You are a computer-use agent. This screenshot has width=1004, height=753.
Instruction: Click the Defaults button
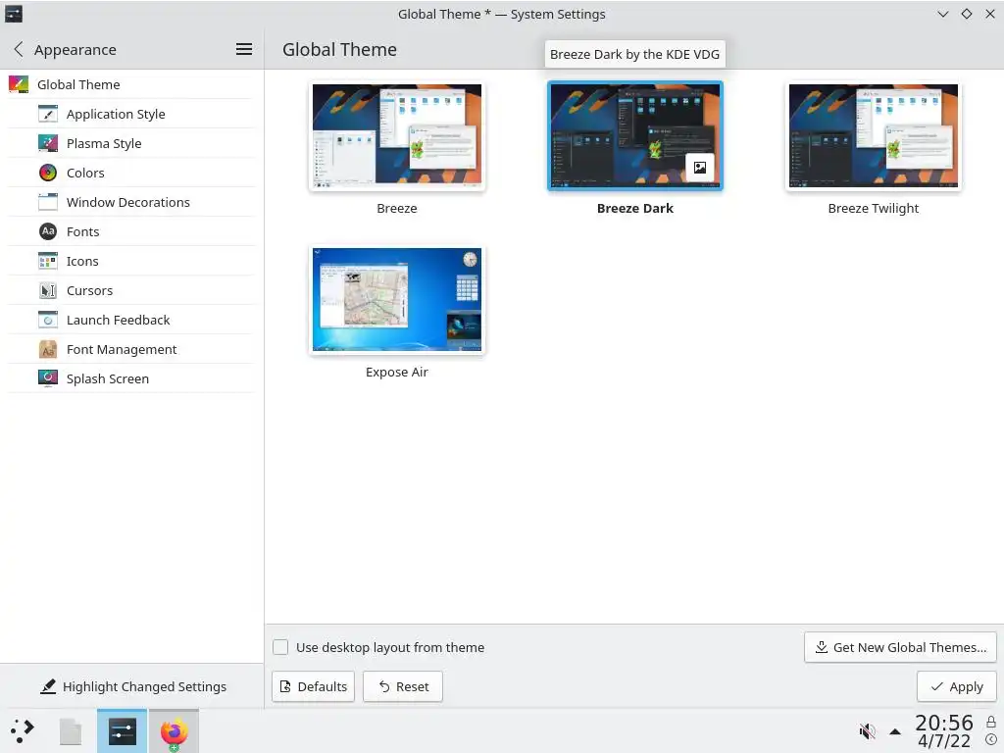pyautogui.click(x=313, y=686)
